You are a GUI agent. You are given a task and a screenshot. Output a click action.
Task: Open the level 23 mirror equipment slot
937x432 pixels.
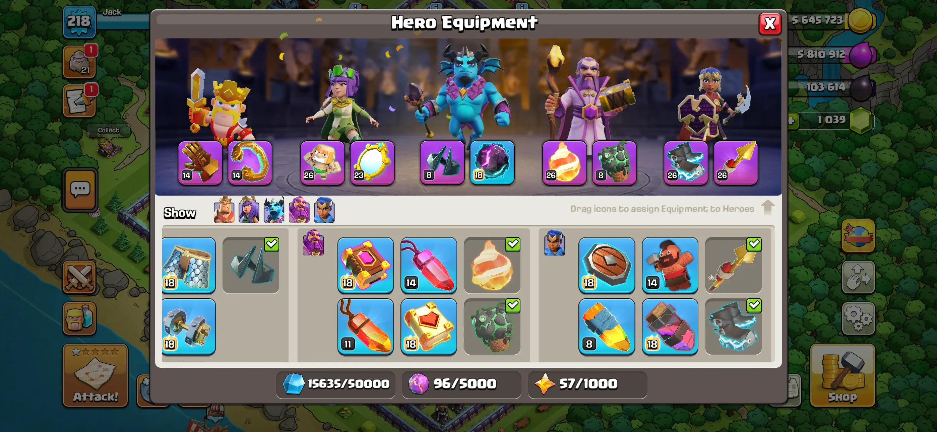pyautogui.click(x=372, y=163)
